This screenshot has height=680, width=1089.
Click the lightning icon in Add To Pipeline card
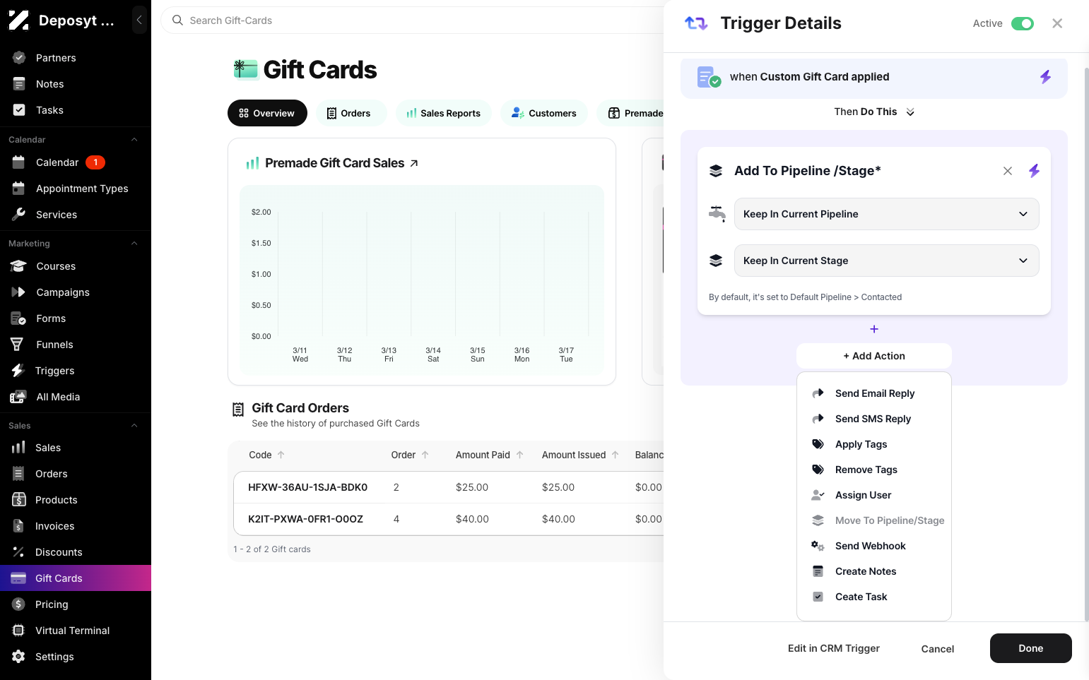click(x=1034, y=171)
